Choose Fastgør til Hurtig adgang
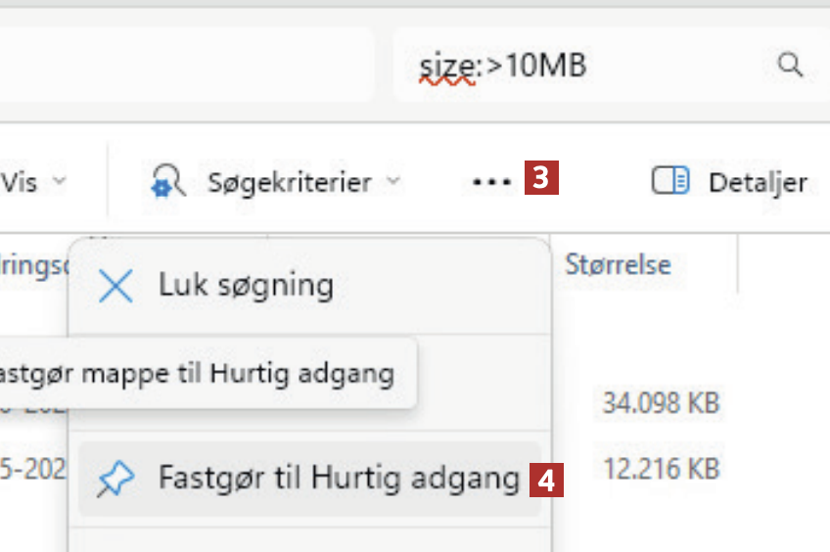 [x=338, y=479]
